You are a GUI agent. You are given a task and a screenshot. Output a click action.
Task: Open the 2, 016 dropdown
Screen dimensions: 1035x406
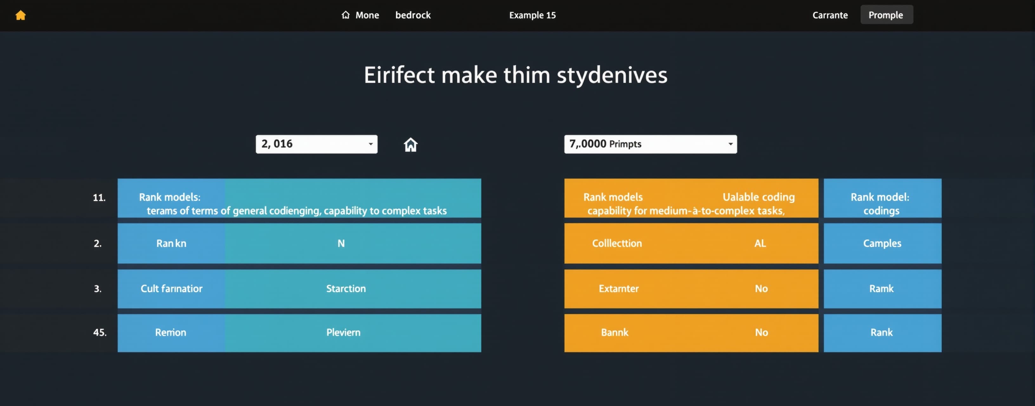coord(316,144)
